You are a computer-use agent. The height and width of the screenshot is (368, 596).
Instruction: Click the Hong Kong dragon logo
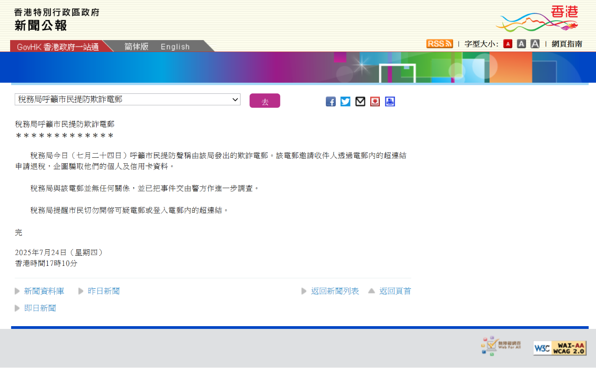pos(539,19)
